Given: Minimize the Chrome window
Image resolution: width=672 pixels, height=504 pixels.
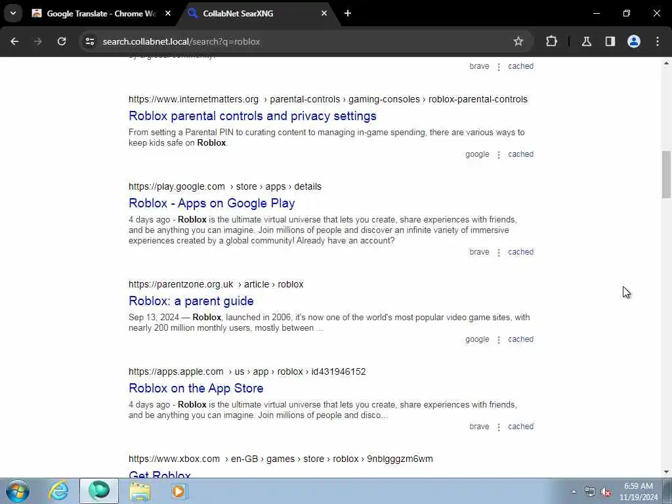Looking at the screenshot, I should coord(596,13).
